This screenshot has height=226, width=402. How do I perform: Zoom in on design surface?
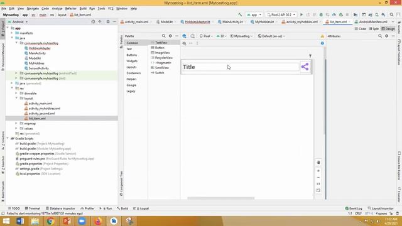(318, 171)
